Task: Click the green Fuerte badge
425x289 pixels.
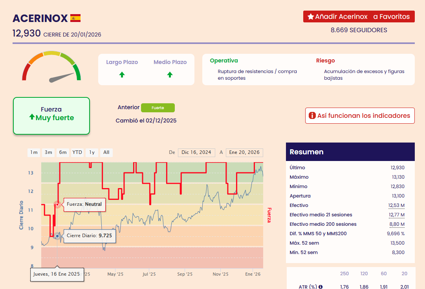Action: coord(158,108)
